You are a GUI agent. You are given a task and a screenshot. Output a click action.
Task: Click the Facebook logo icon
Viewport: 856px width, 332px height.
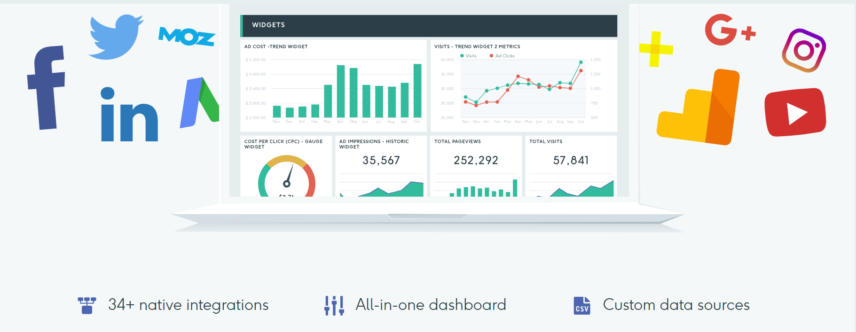(x=46, y=88)
